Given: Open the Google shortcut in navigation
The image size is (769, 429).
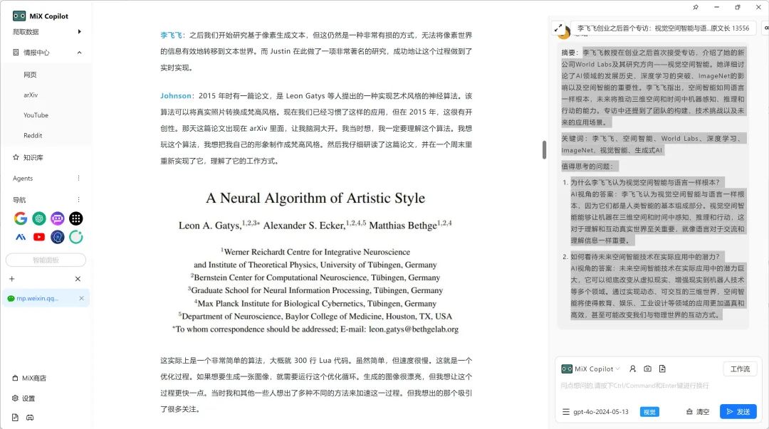Looking at the screenshot, I should (20, 218).
